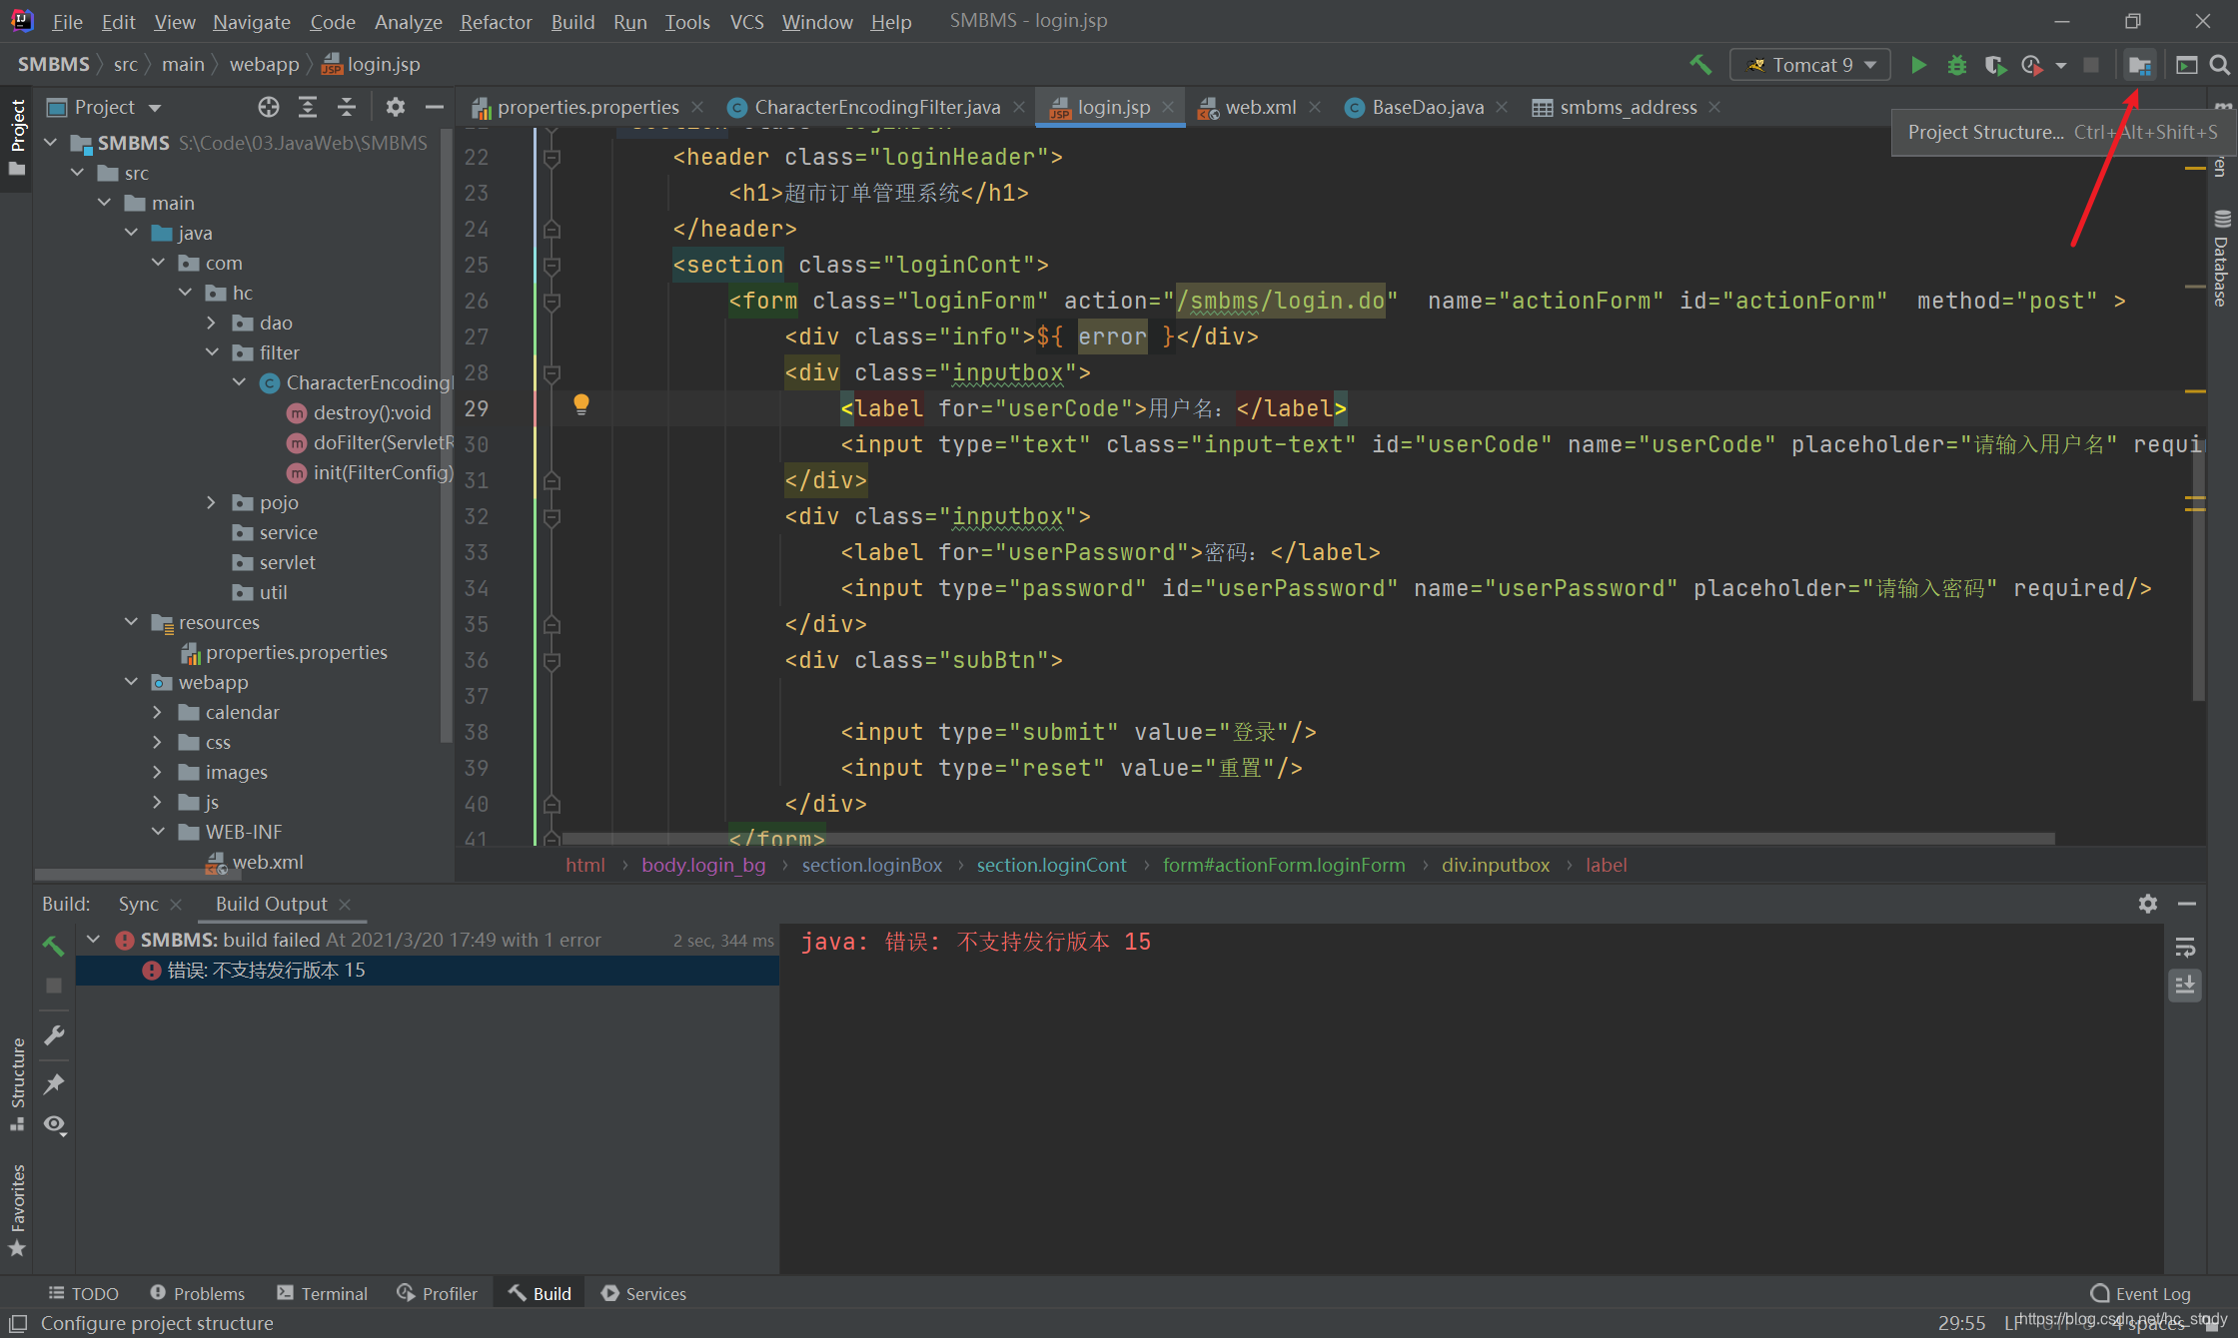Rebuild using green hammer in Build panel
This screenshot has height=1338, width=2238.
pyautogui.click(x=53, y=945)
